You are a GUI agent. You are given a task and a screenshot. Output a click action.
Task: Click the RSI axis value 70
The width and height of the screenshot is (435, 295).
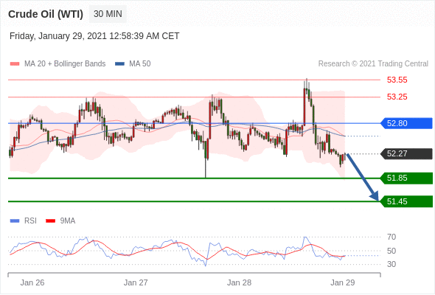click(x=391, y=237)
